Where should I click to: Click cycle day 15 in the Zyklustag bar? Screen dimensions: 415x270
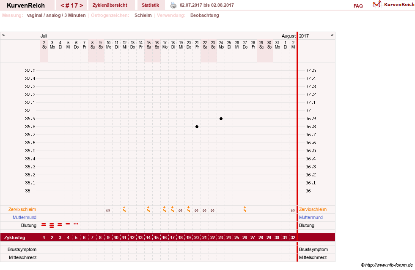[157, 238]
